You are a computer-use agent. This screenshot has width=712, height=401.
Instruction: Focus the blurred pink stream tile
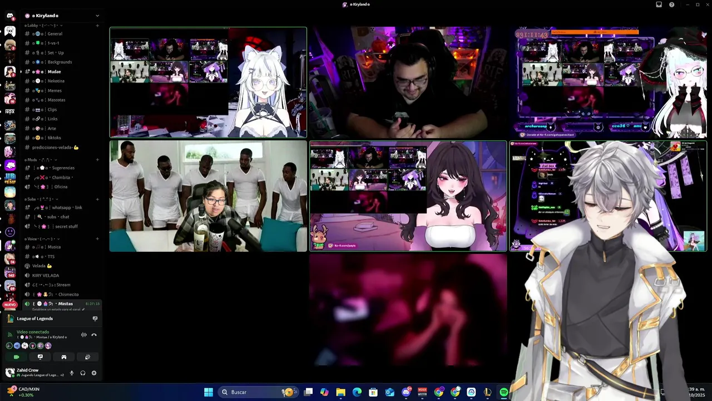pos(408,310)
